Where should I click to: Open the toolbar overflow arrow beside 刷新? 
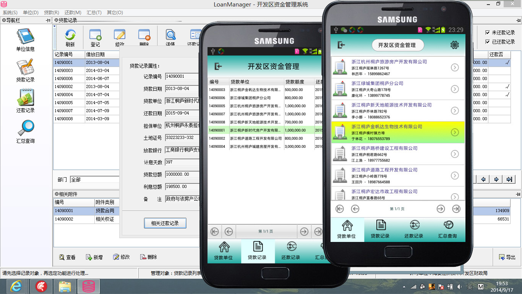pyautogui.click(x=55, y=27)
